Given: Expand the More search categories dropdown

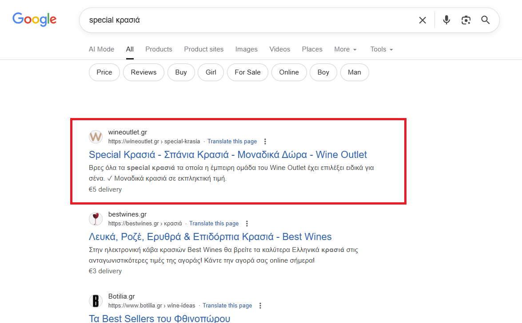Looking at the screenshot, I should click(x=345, y=49).
